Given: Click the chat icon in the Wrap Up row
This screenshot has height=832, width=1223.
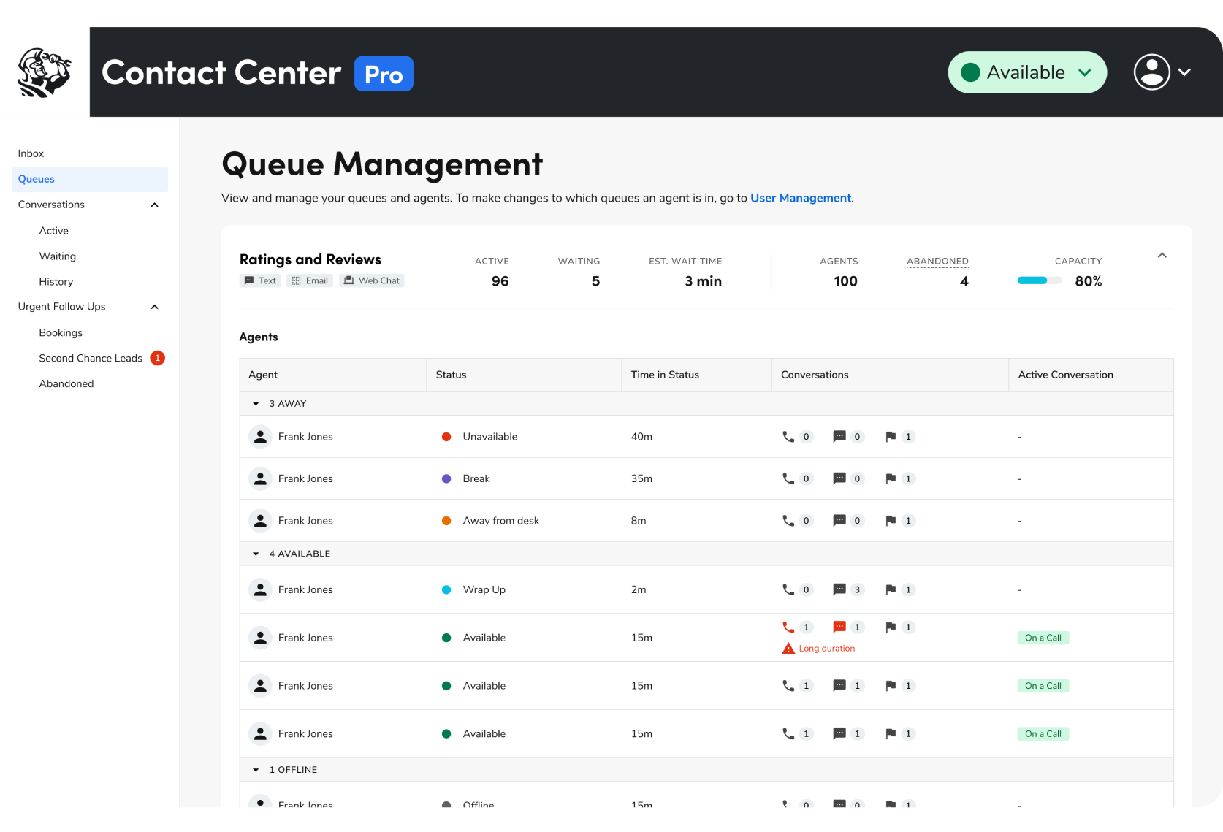Looking at the screenshot, I should click(839, 589).
